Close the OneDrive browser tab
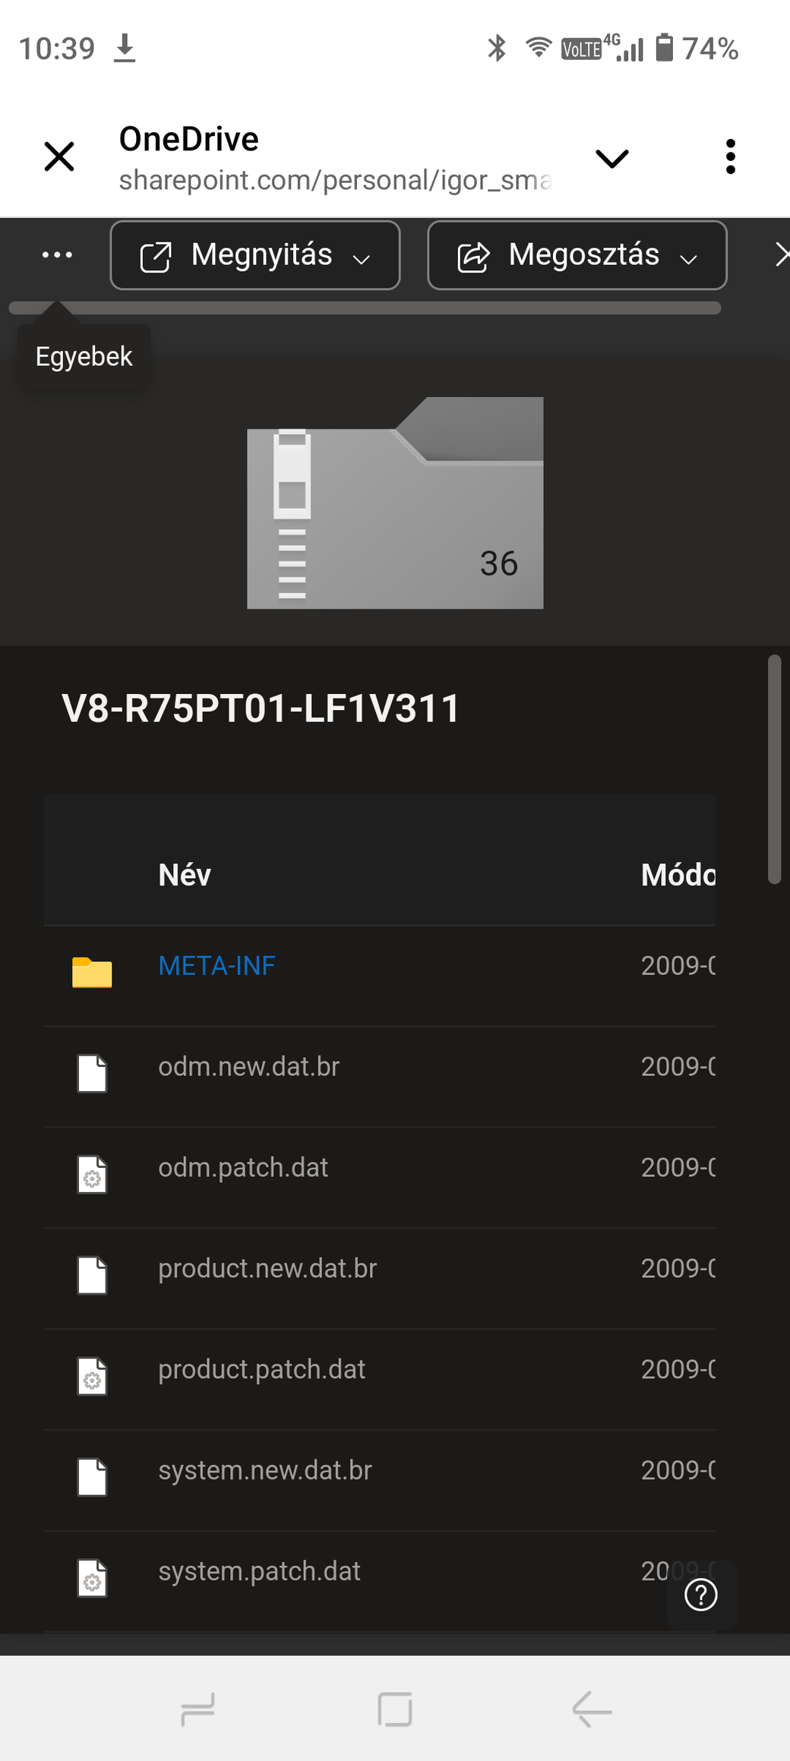Image resolution: width=790 pixels, height=1761 pixels. [x=59, y=157]
